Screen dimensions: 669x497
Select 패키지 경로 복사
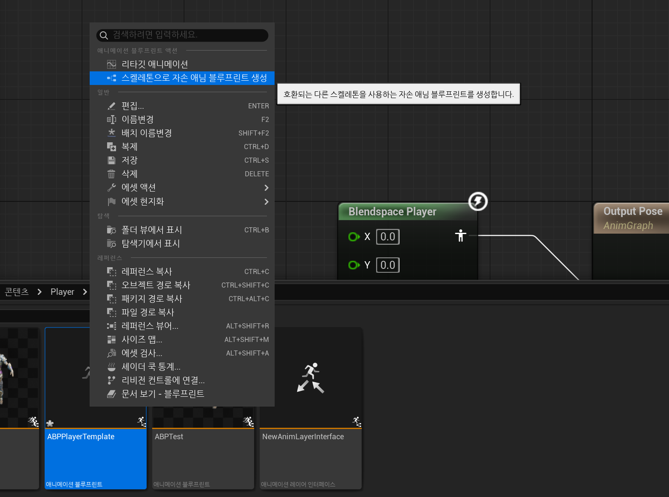(x=182, y=299)
